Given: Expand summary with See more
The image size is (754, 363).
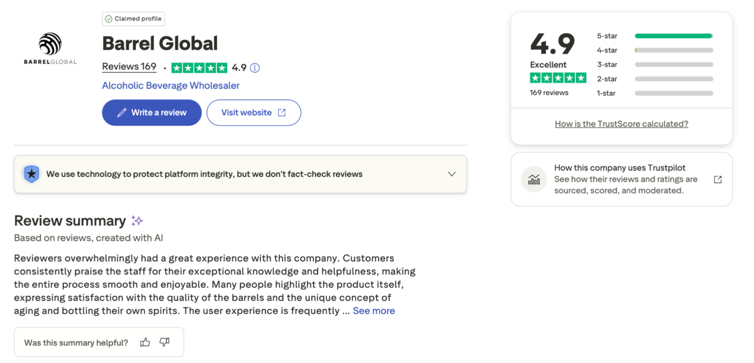Looking at the screenshot, I should click(x=374, y=311).
